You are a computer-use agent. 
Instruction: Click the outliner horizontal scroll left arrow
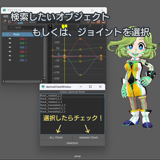click(3, 81)
